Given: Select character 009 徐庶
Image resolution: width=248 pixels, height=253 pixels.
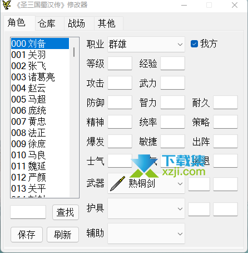Looking at the screenshot, I should [x=40, y=144].
